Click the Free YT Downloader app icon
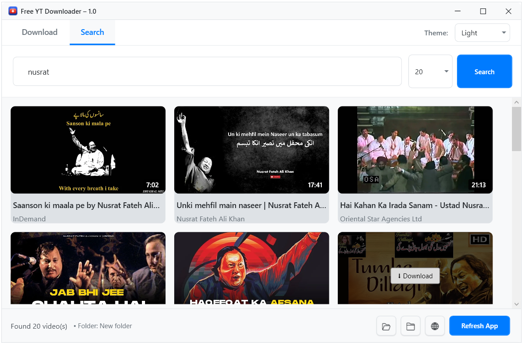 [13, 11]
